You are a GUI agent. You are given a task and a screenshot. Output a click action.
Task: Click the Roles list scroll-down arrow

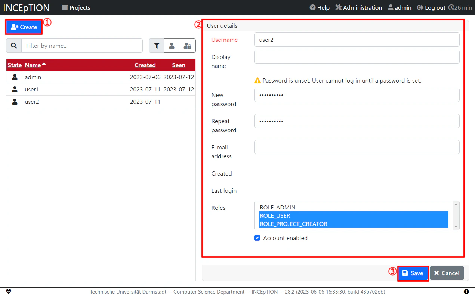coord(456,227)
